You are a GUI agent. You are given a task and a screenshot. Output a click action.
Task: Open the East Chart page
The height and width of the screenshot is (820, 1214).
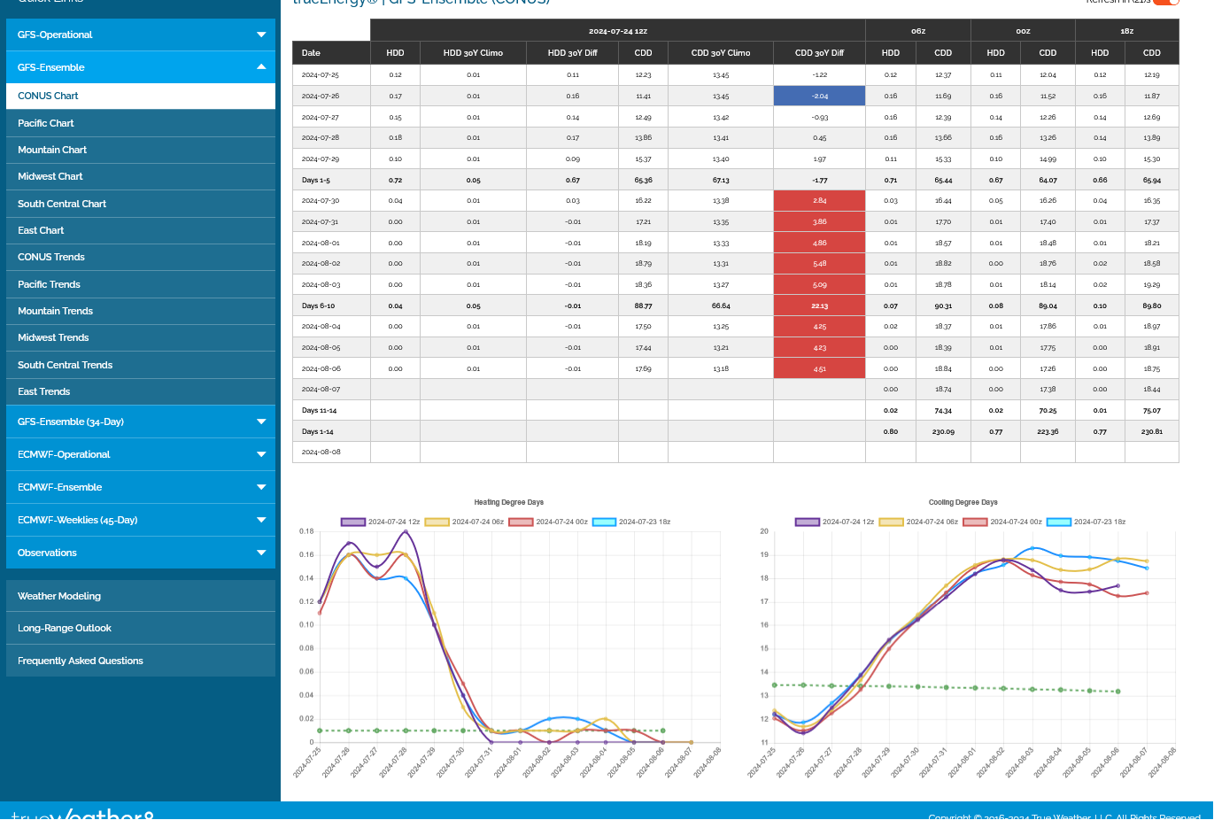141,230
